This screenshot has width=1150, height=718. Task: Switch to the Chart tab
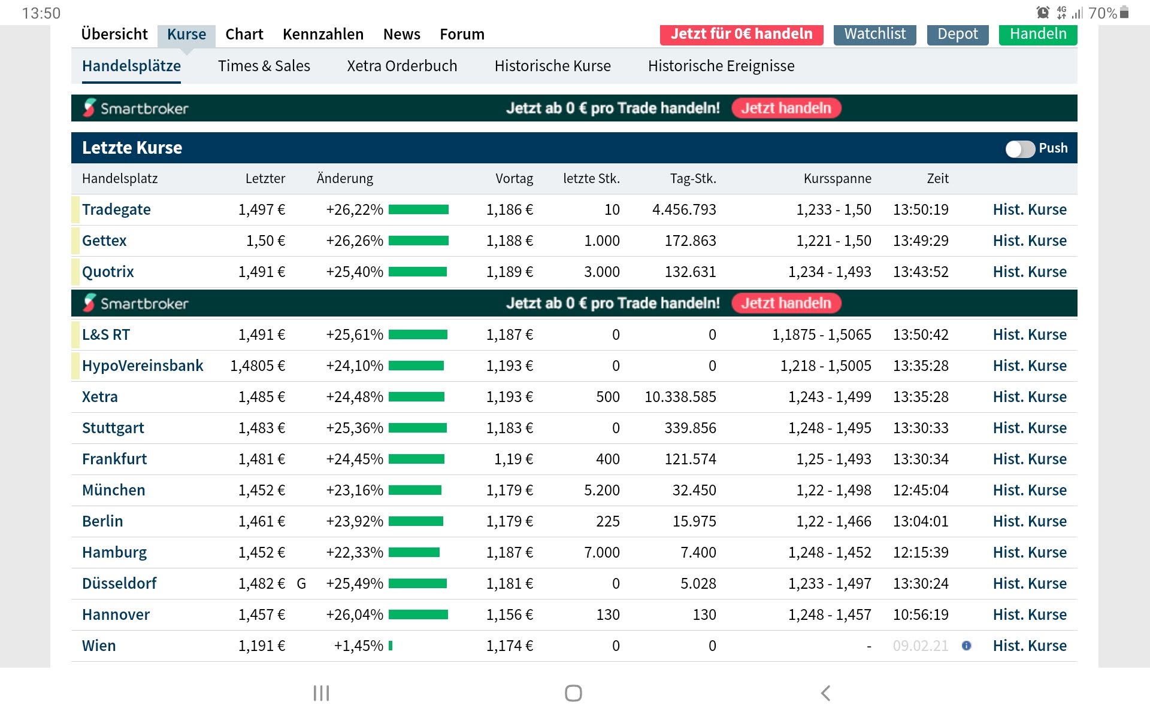coord(244,34)
